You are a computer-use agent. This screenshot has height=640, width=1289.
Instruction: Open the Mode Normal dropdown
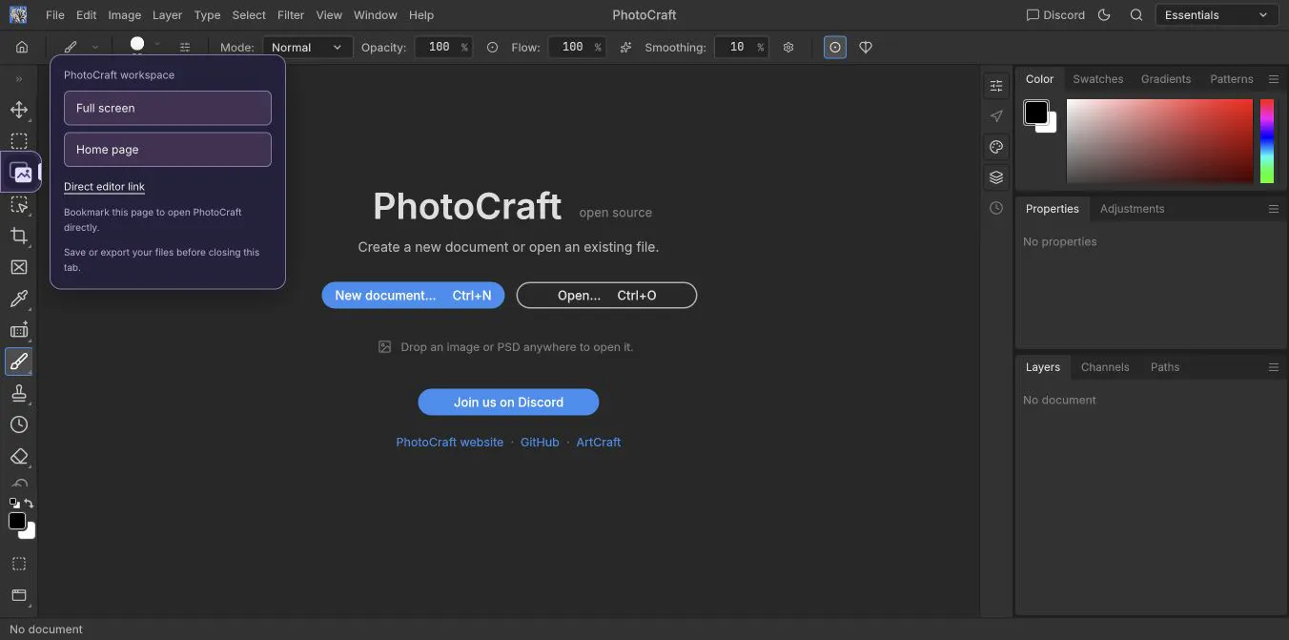click(307, 47)
